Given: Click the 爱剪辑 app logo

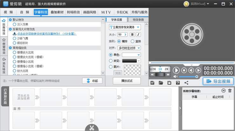Looking at the screenshot, I should coord(6,4).
